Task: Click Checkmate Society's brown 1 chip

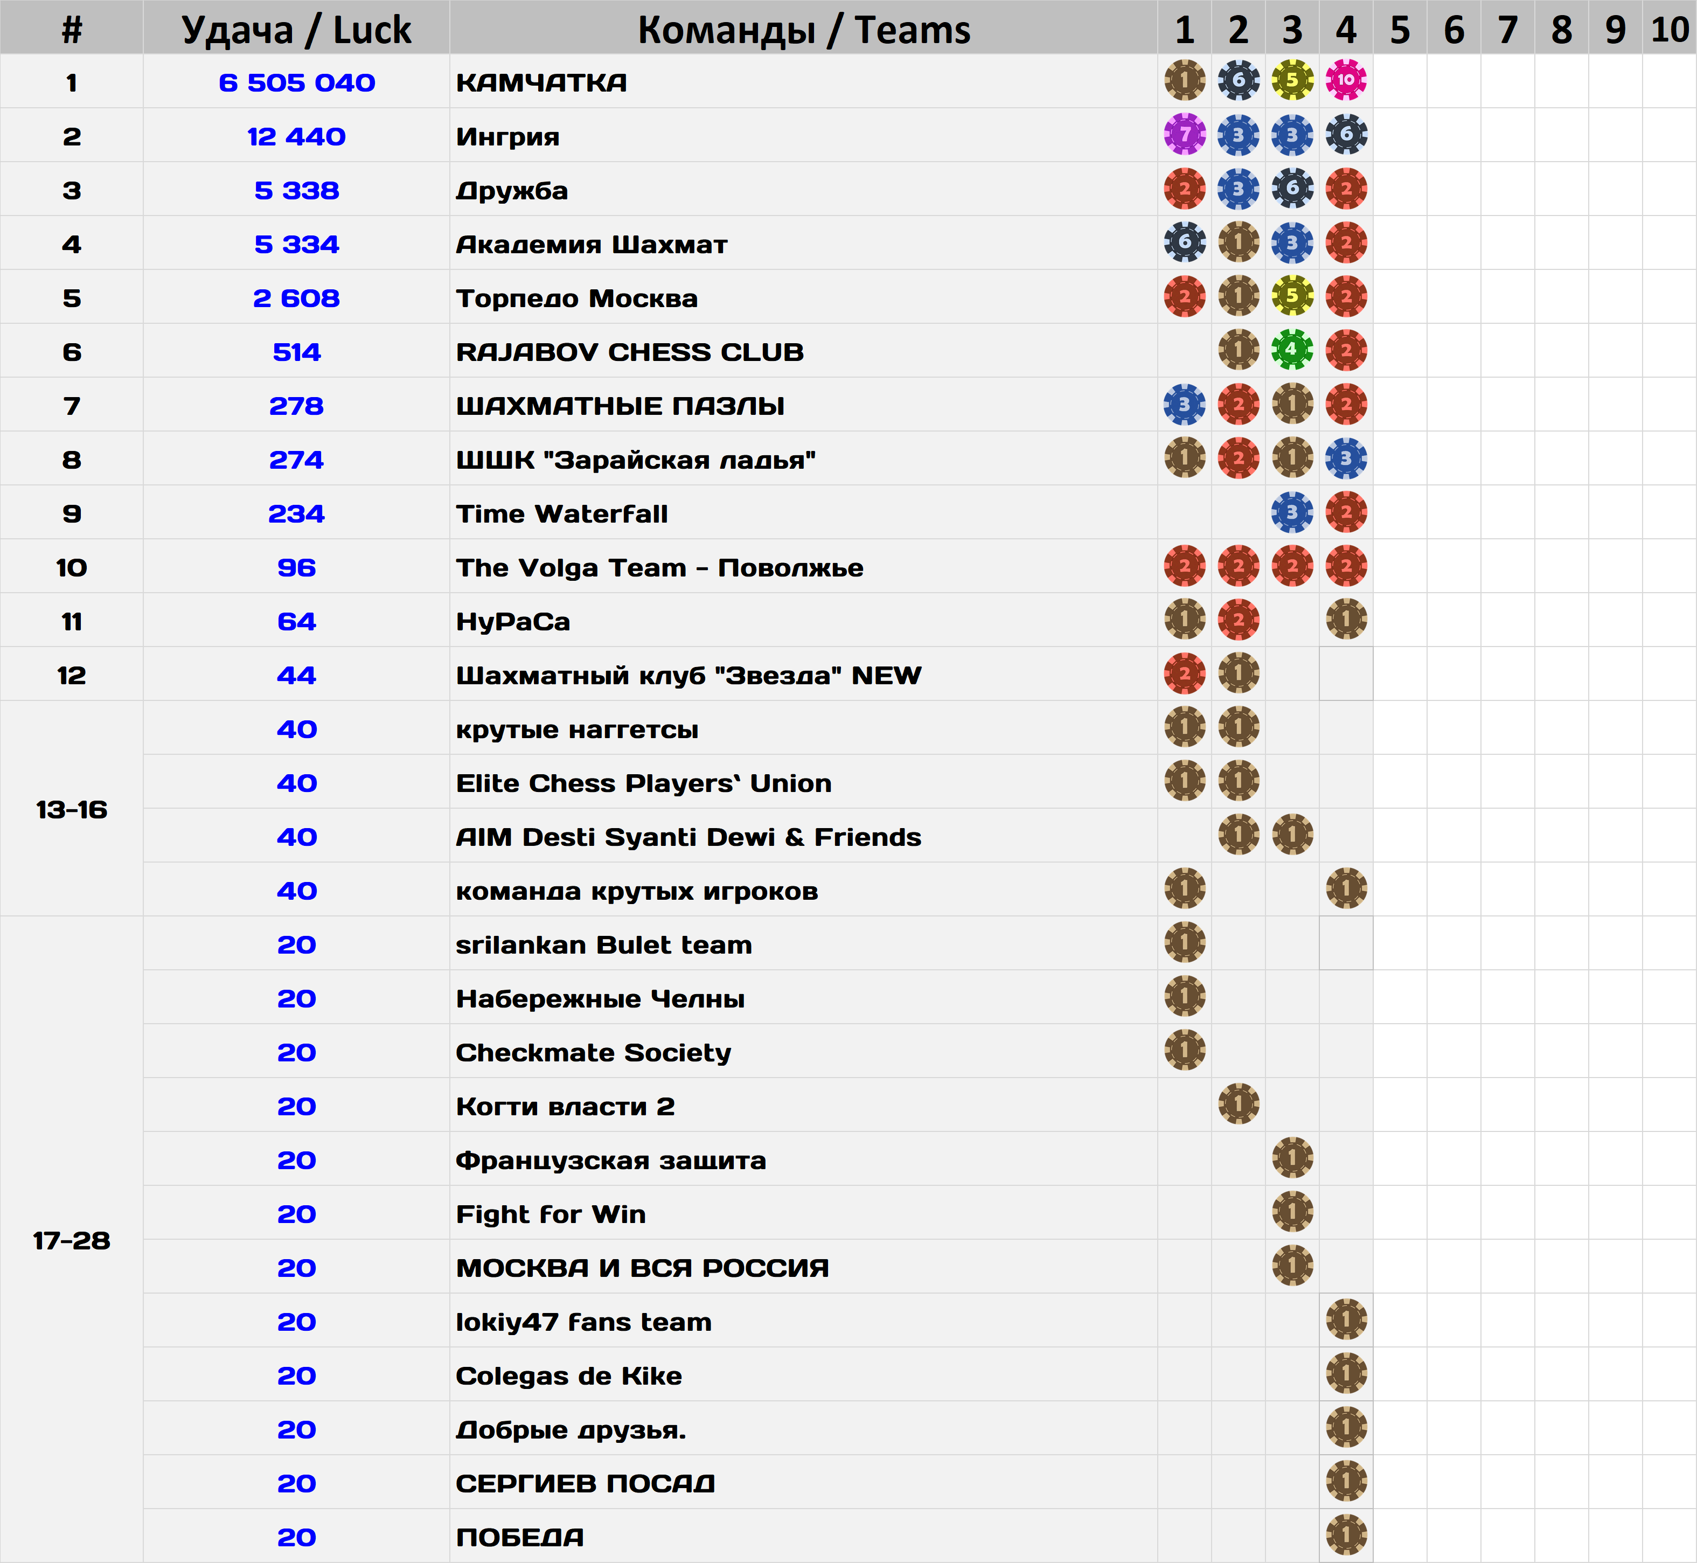Action: [x=1185, y=1051]
